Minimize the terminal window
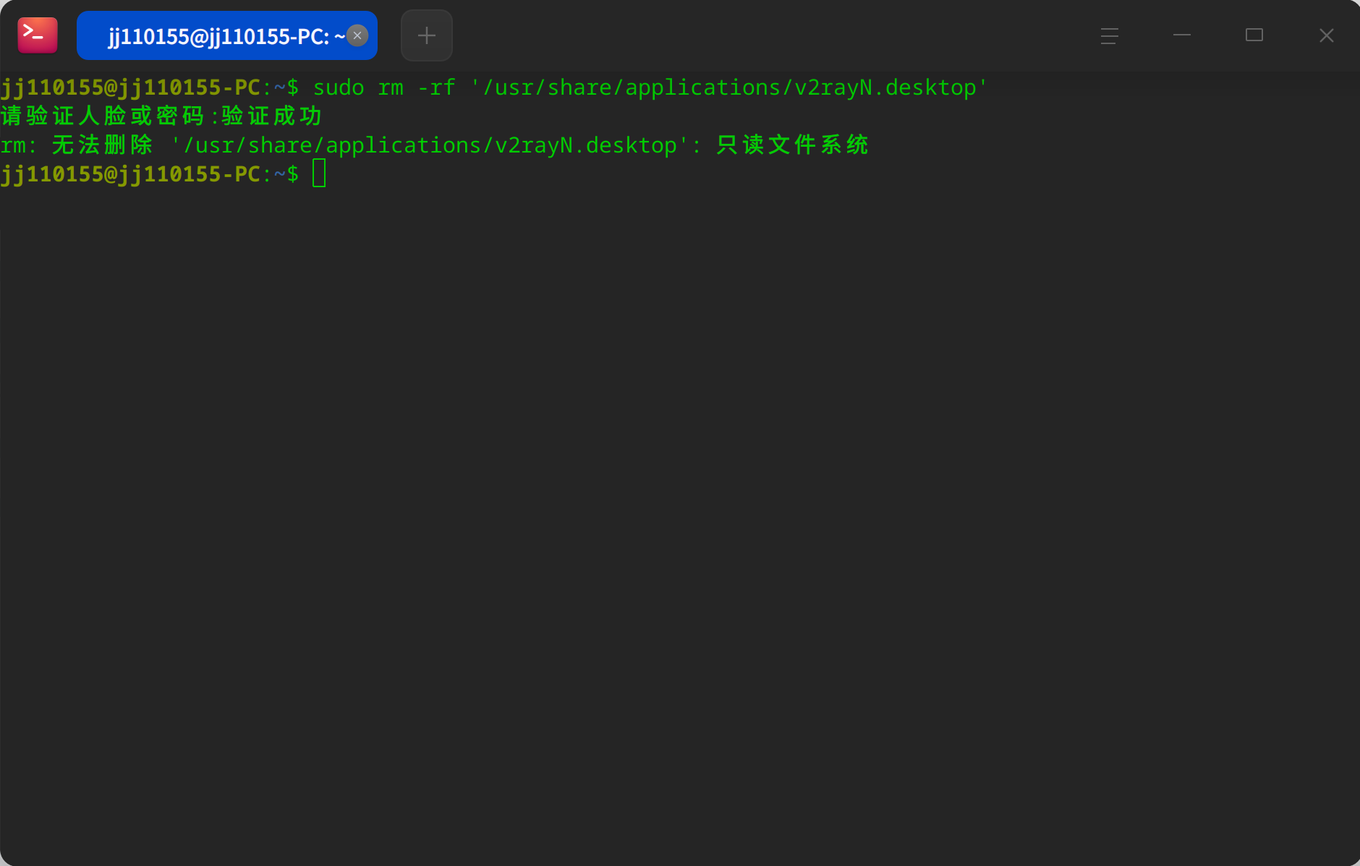Screen dimensions: 1360x866 [x=1181, y=35]
